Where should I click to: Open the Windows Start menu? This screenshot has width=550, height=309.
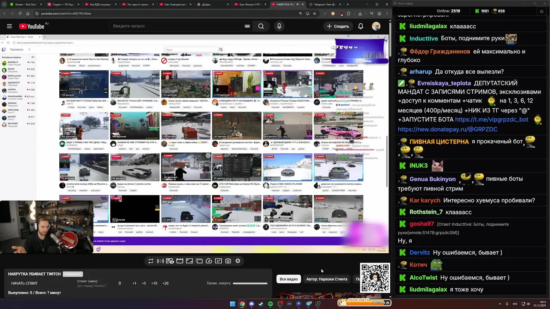(x=232, y=304)
